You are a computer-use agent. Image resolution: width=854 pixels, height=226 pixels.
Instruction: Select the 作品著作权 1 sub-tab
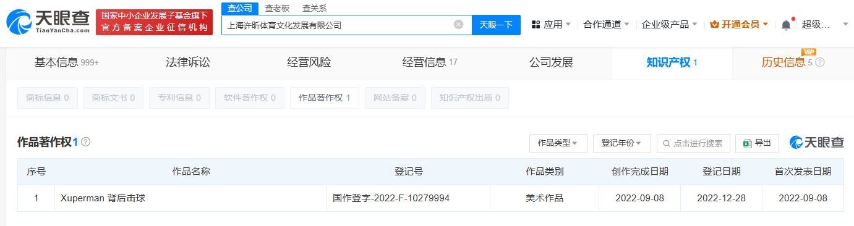(325, 98)
